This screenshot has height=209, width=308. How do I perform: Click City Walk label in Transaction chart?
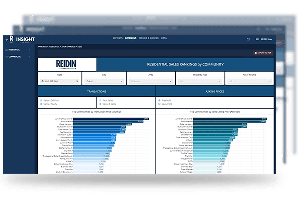(x=68, y=151)
